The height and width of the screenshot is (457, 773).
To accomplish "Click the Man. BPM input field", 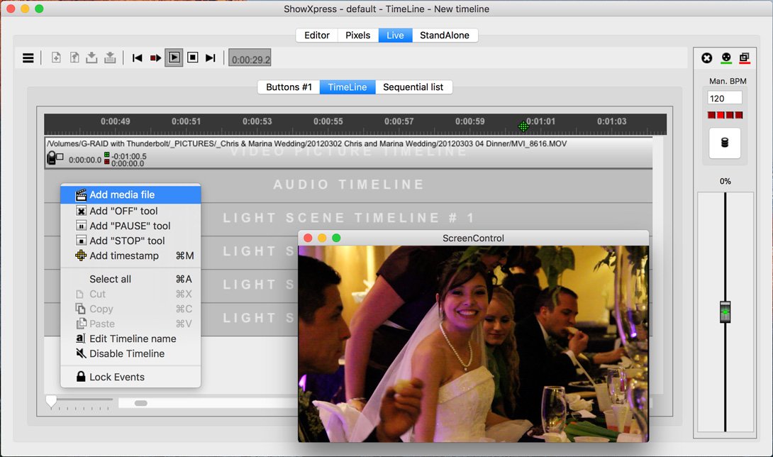I will click(x=725, y=98).
